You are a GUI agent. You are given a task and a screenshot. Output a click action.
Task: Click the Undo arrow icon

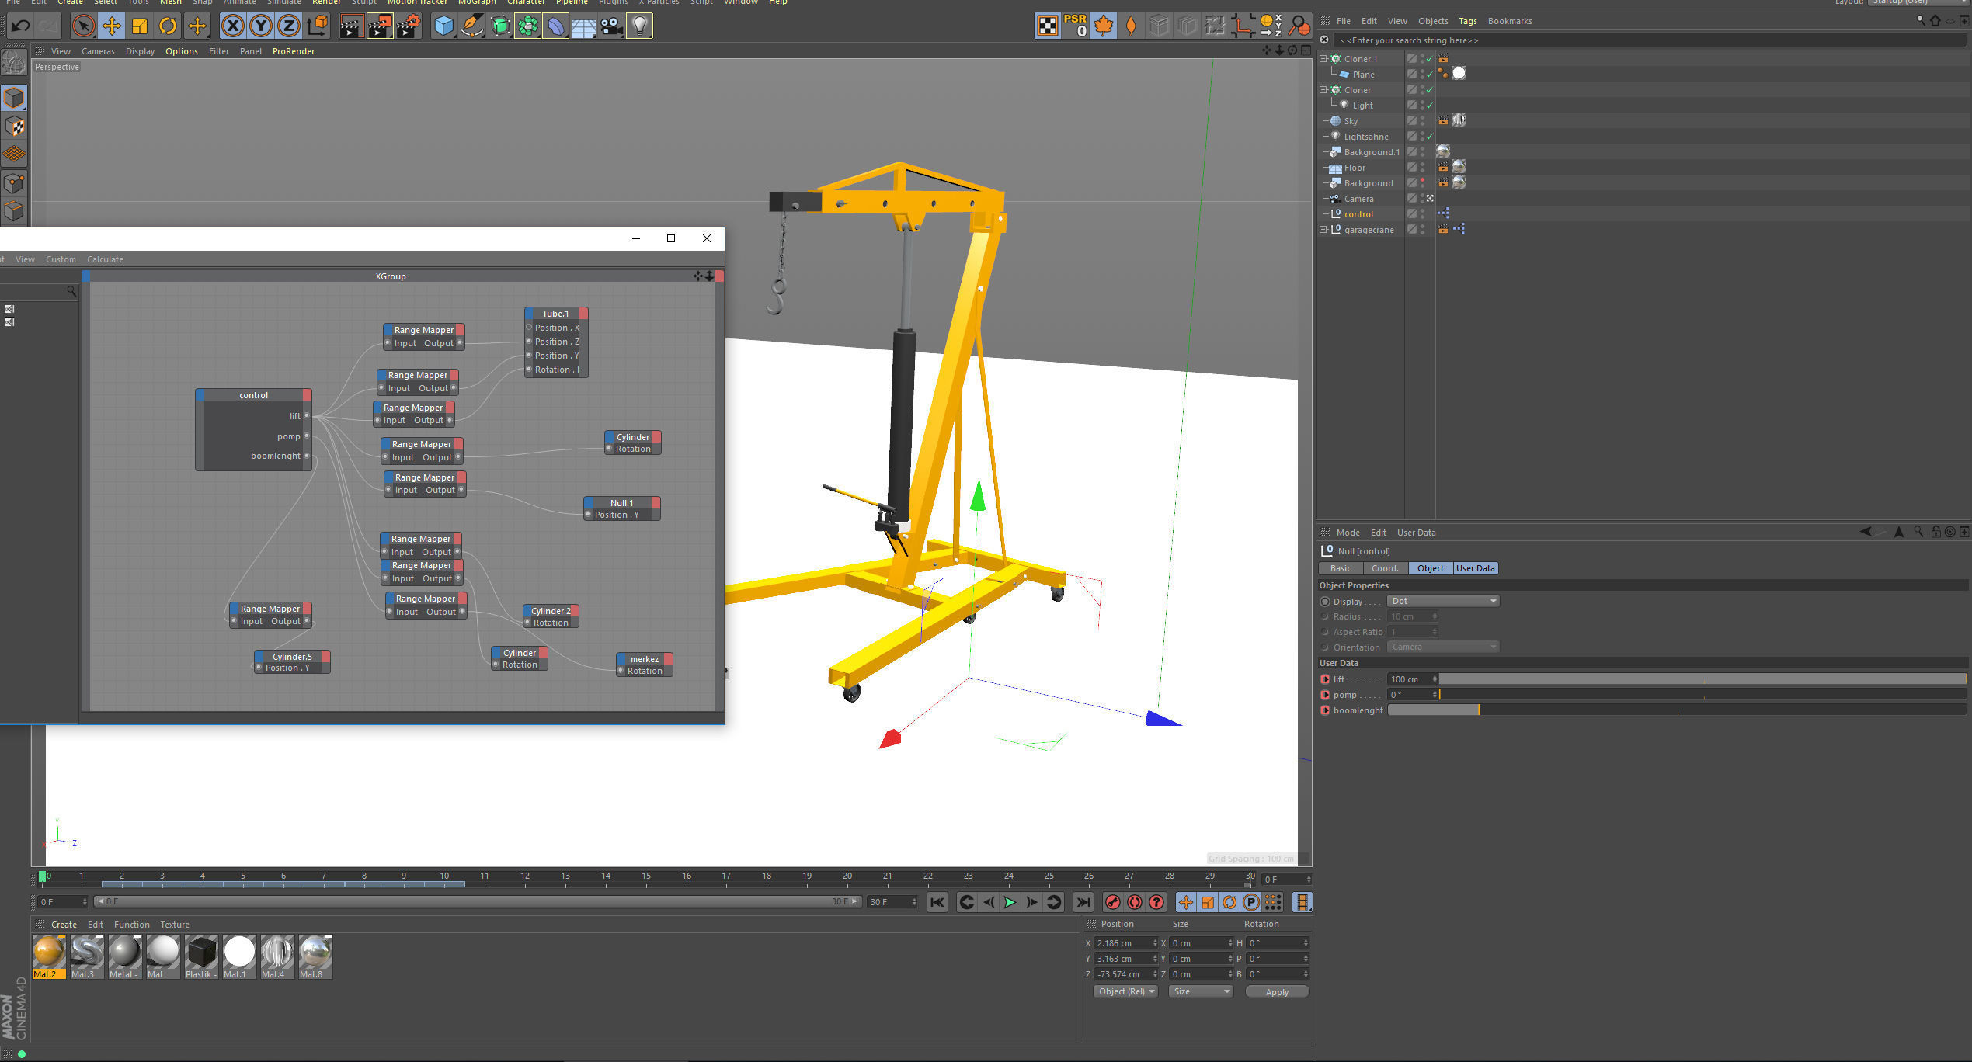click(20, 26)
